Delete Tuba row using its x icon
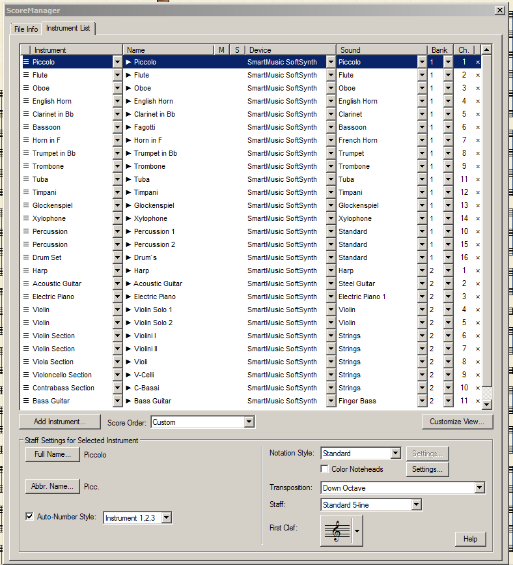This screenshot has height=565, width=513. point(478,179)
